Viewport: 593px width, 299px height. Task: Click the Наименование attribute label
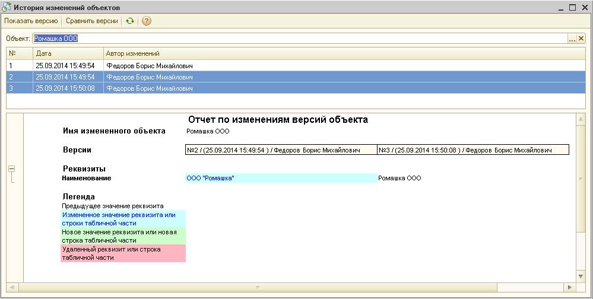[x=87, y=178]
